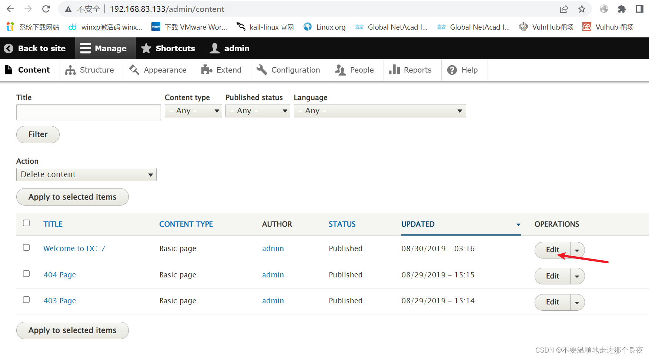Click the browser back arrow
The image size is (649, 357).
10,9
